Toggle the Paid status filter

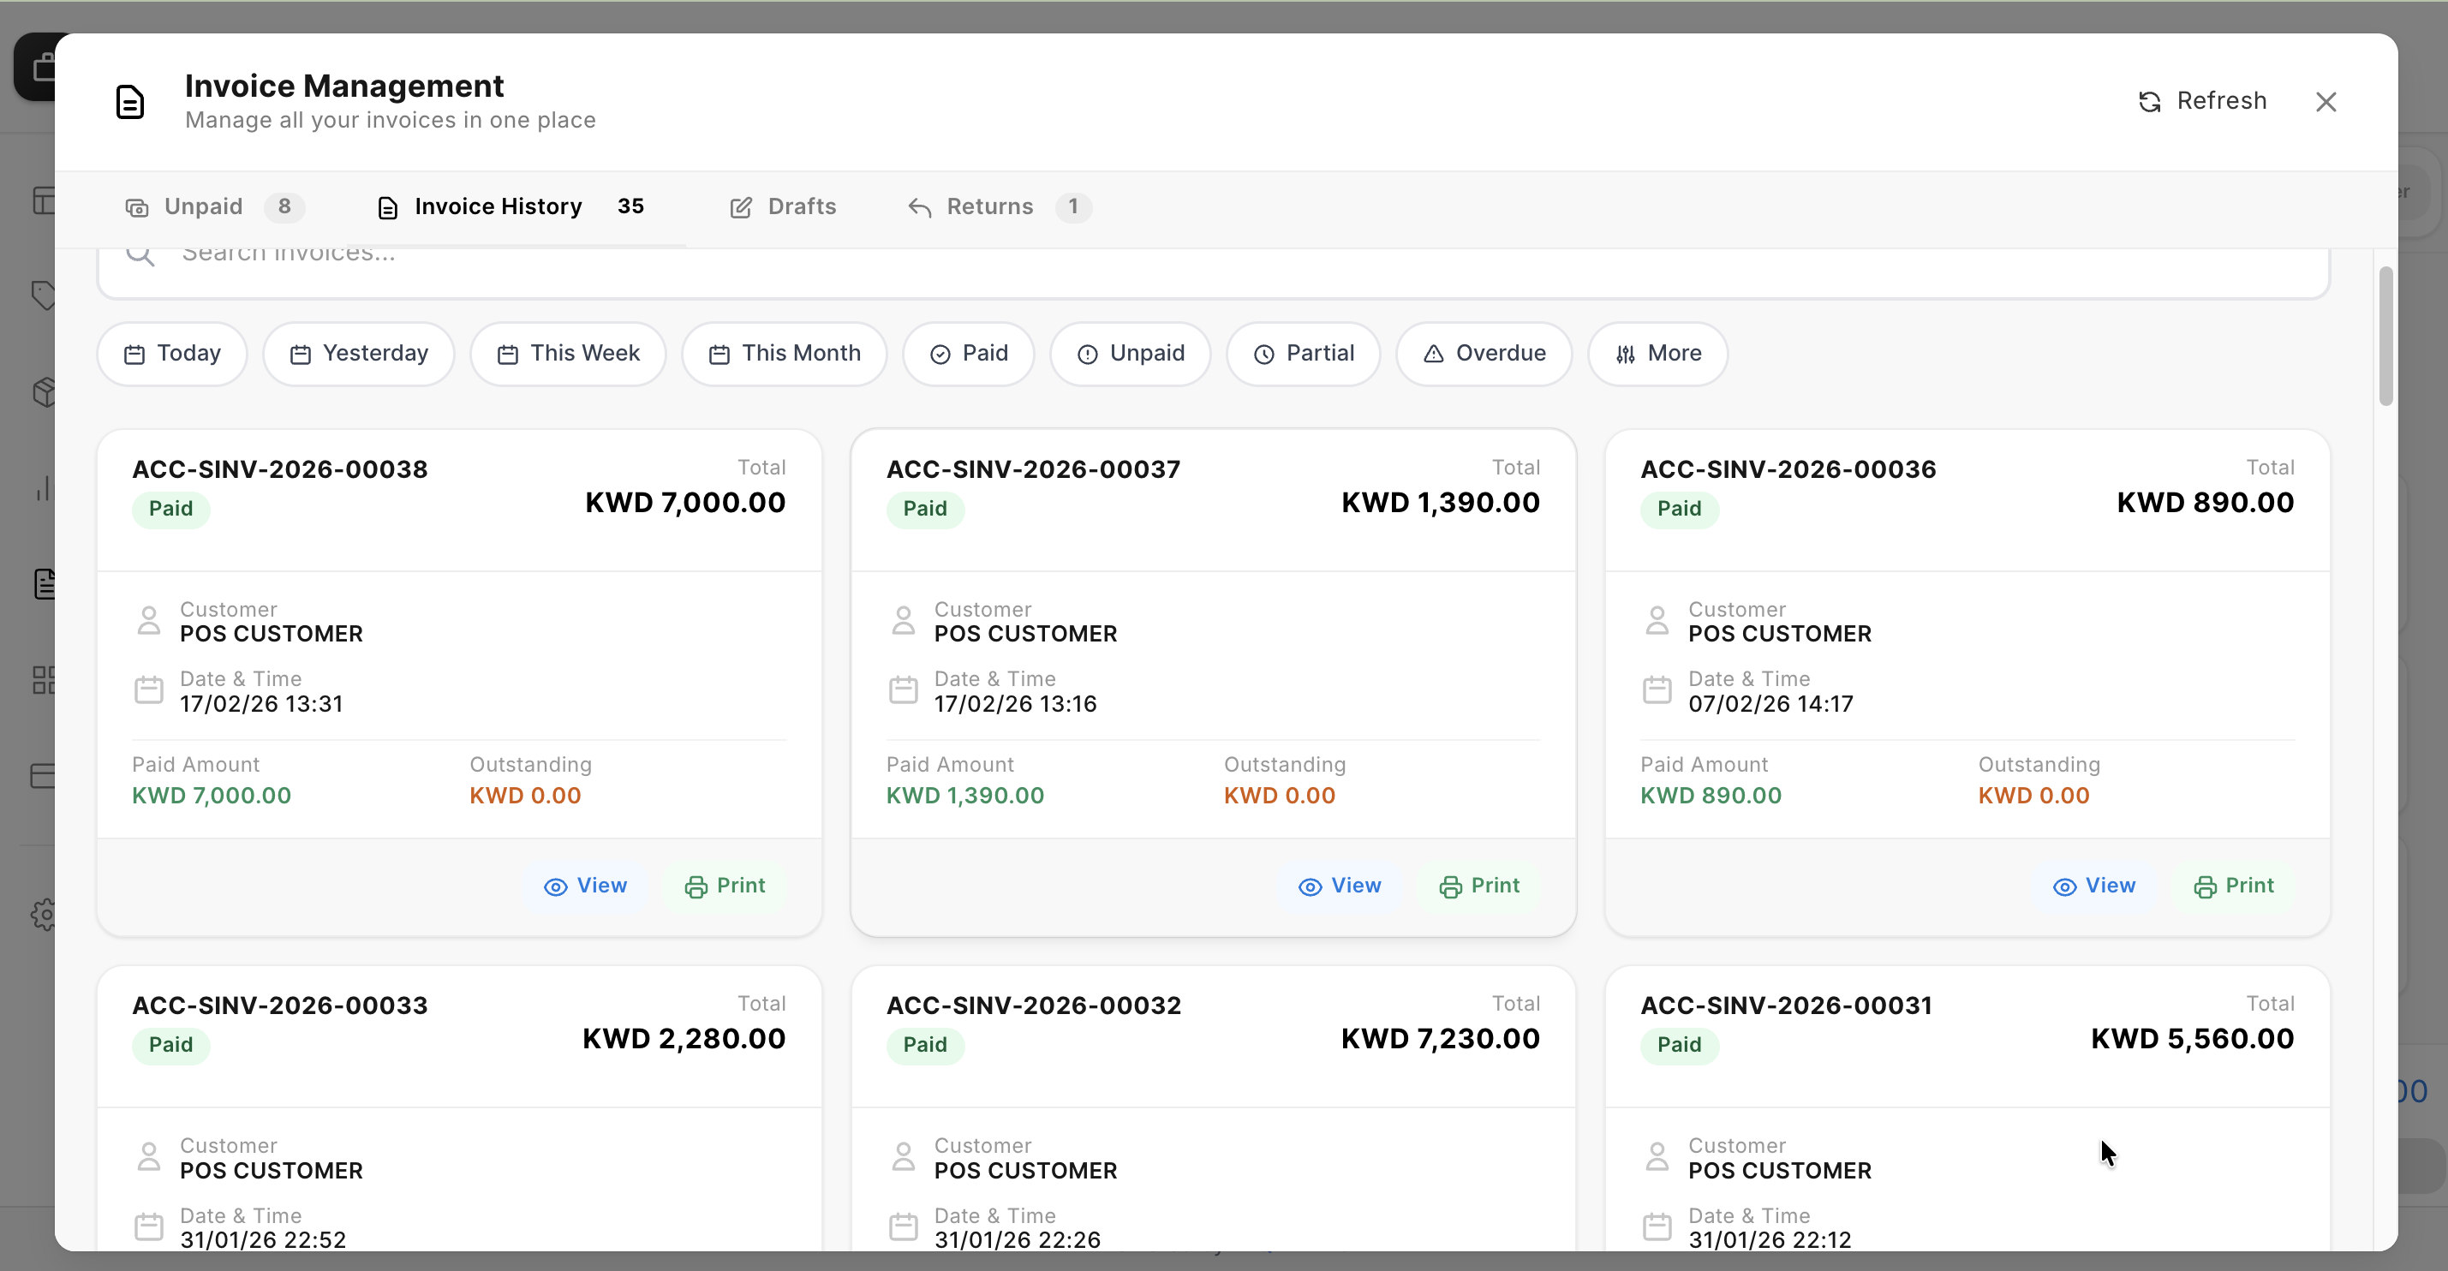pos(969,354)
